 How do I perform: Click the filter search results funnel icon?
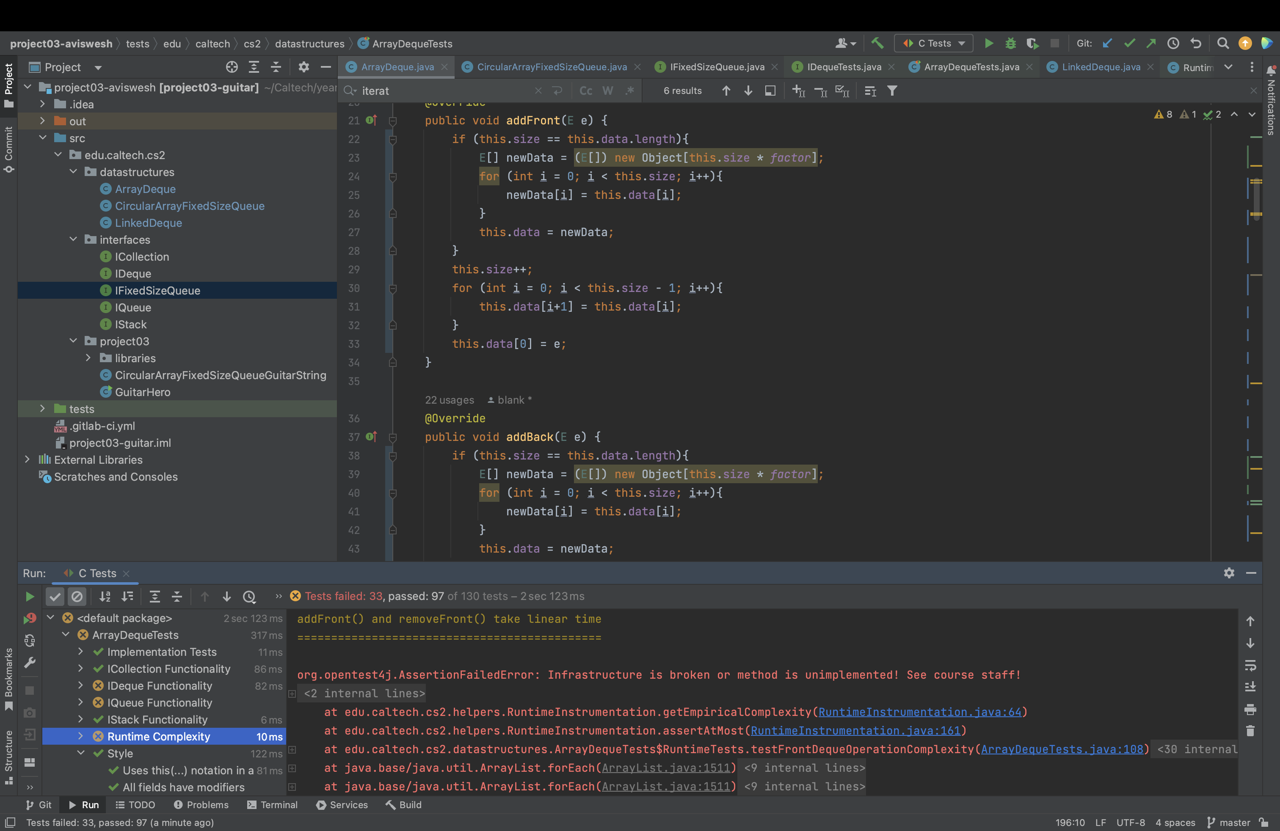tap(892, 91)
